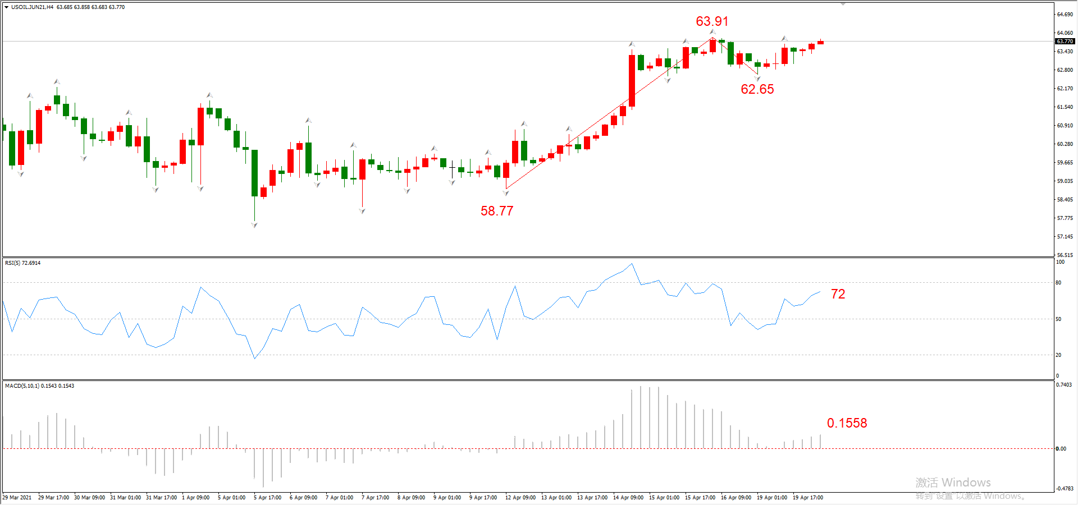Click the RSI 80 level scale label
This screenshot has height=505, width=1078.
tap(1058, 283)
